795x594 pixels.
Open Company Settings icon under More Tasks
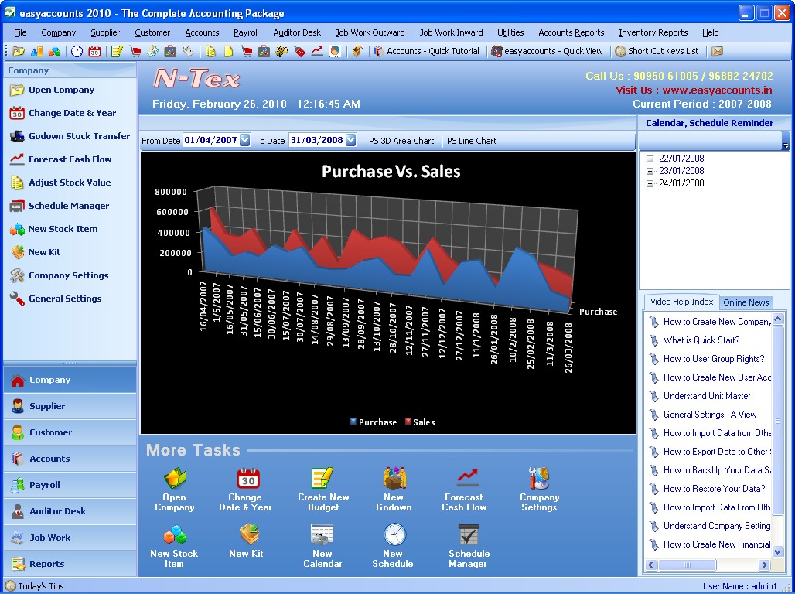click(539, 489)
